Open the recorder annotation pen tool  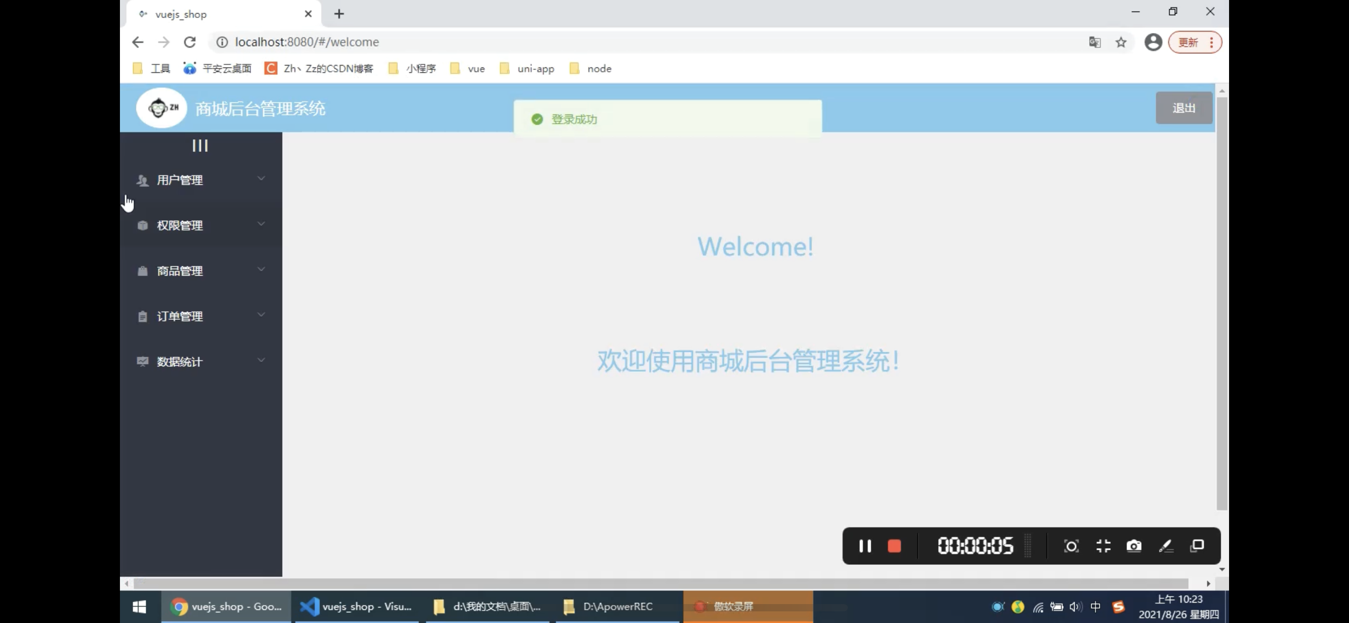(x=1166, y=546)
